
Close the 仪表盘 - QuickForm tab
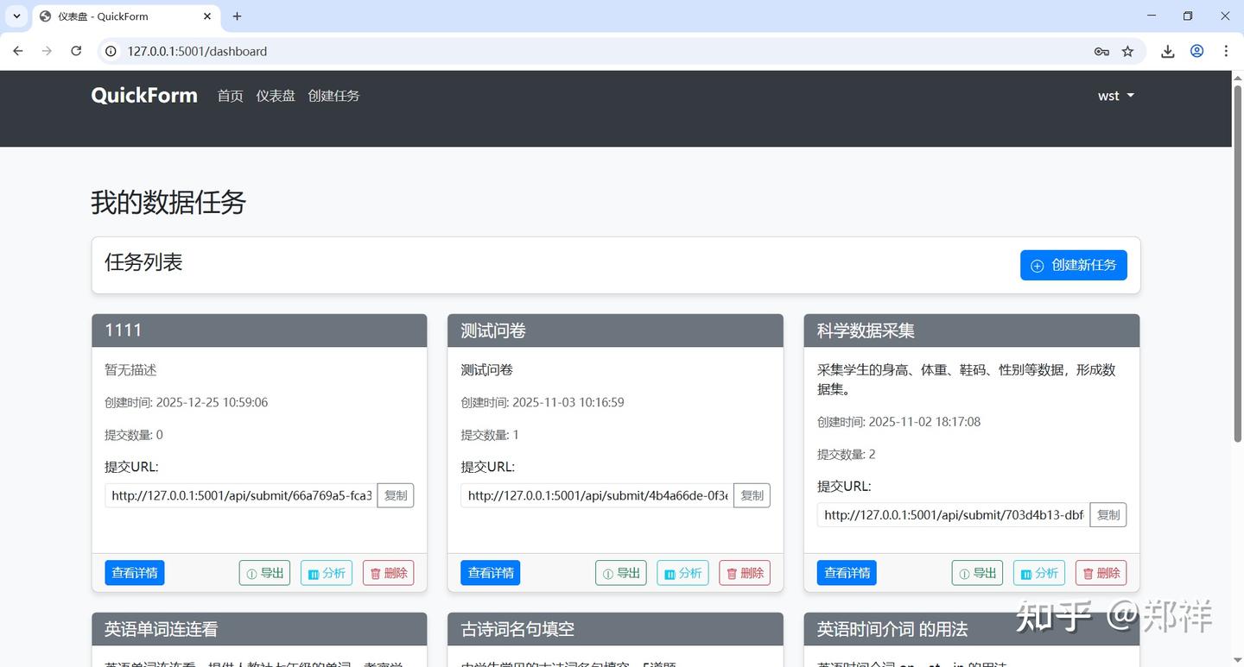[x=207, y=16]
